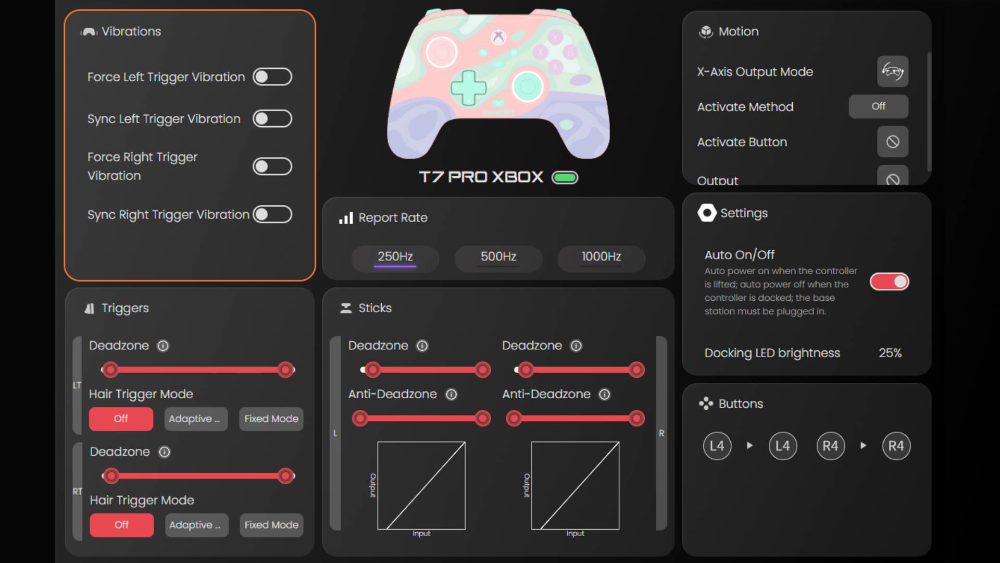Click the Motion panel scrollbar
Screen dimensions: 1000x563
(x=929, y=112)
